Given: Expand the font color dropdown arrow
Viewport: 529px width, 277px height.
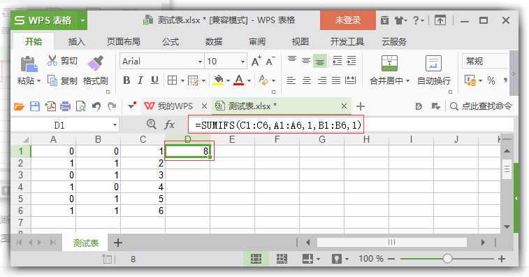Looking at the screenshot, I should point(249,81).
